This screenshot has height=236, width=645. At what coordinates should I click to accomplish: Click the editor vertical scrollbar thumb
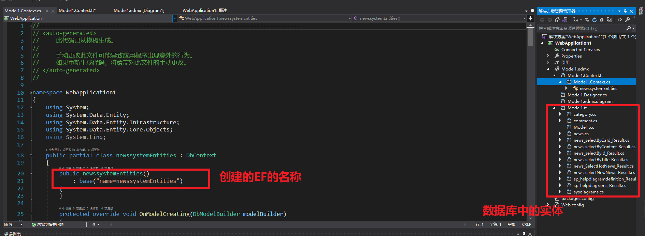[x=530, y=37]
